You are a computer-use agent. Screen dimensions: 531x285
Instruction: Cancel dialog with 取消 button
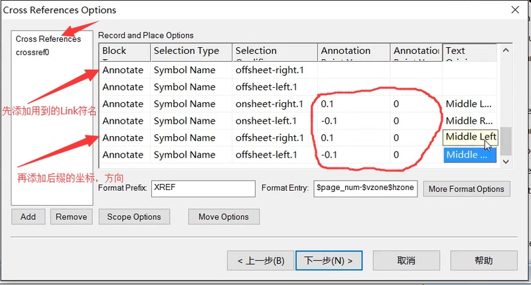[x=406, y=260]
